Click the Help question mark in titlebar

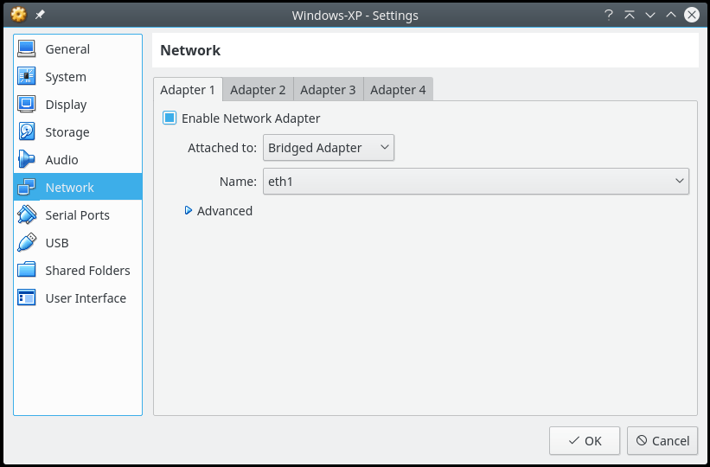(609, 15)
